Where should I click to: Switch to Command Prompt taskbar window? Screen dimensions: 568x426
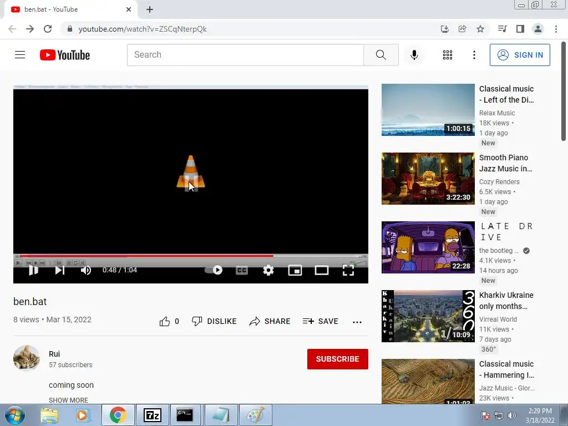point(185,415)
